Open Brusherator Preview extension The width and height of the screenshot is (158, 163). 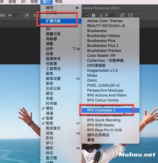click(110, 51)
